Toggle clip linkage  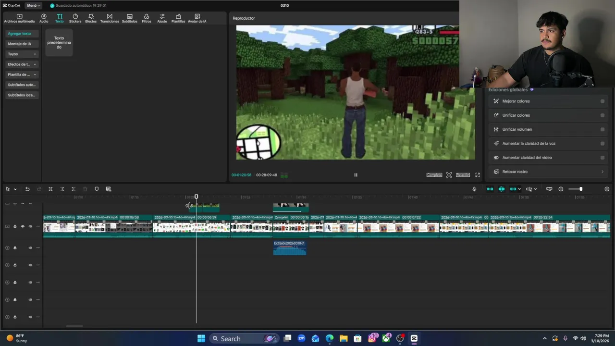(x=513, y=189)
